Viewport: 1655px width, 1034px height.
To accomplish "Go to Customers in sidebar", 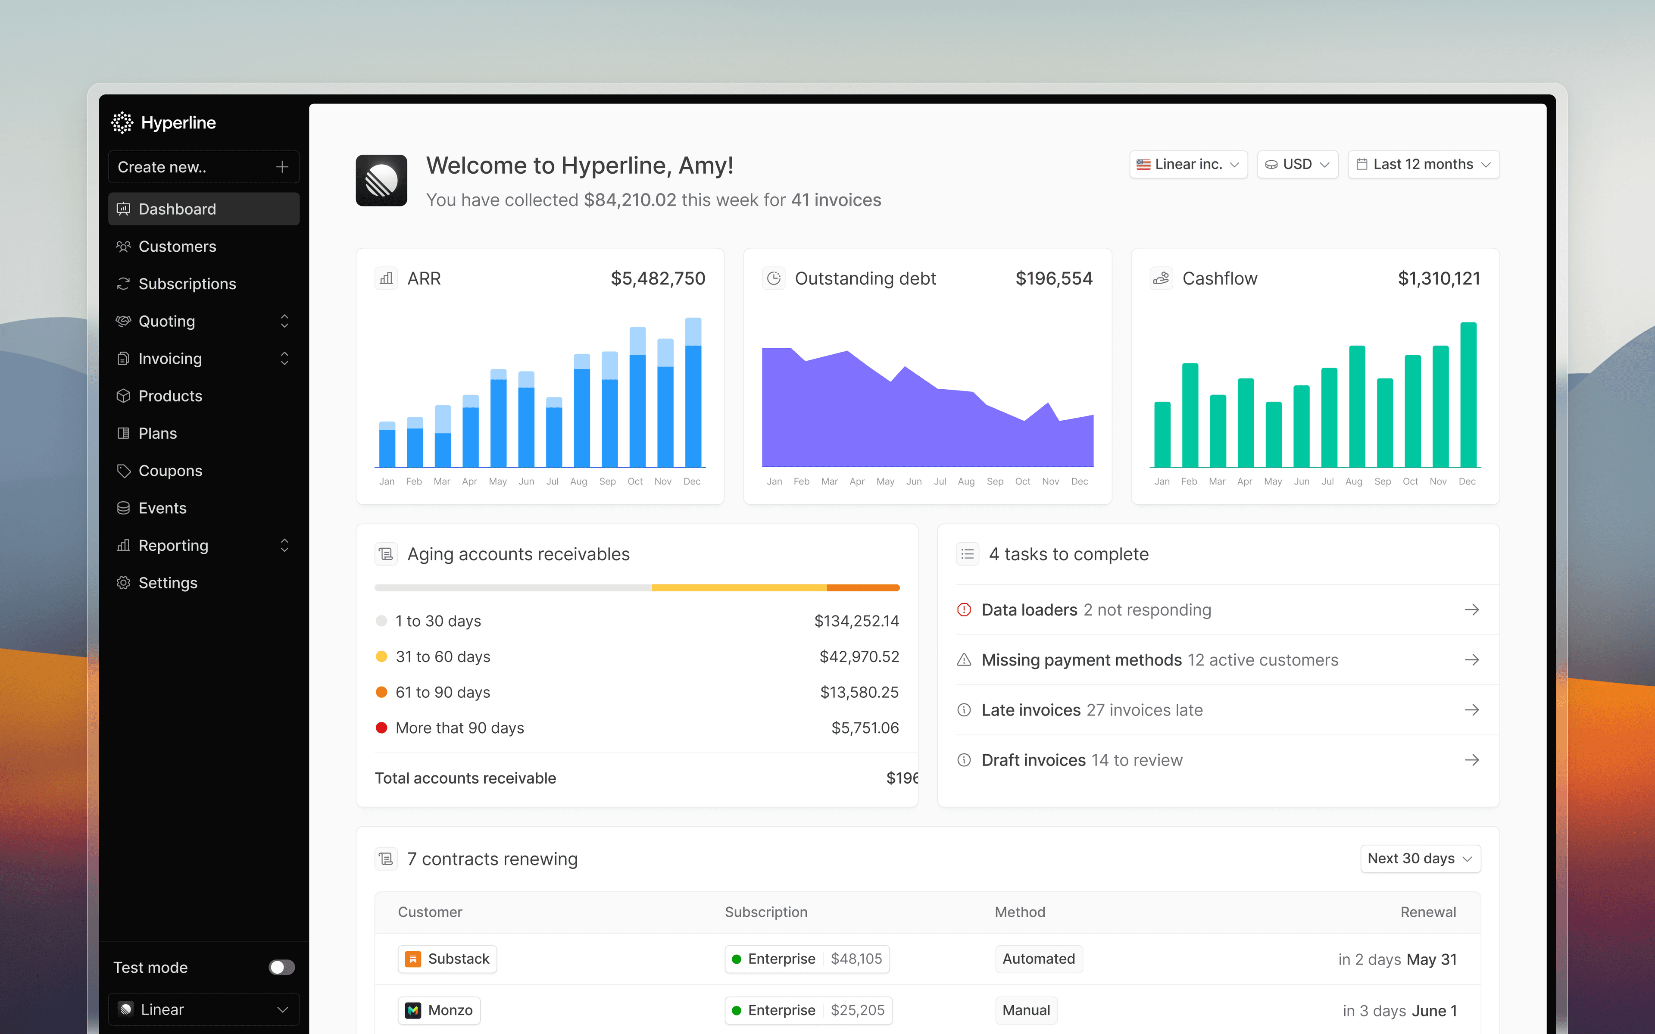I will (x=177, y=247).
